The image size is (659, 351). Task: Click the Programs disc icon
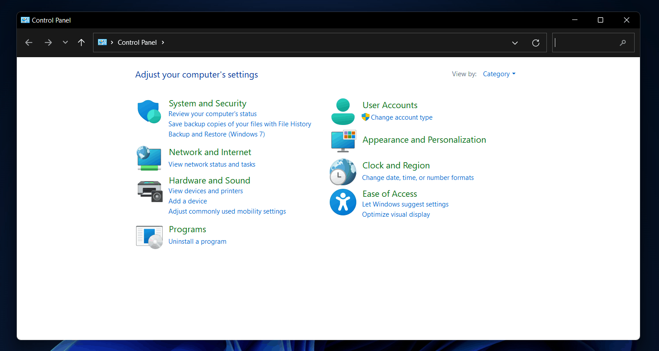point(149,237)
